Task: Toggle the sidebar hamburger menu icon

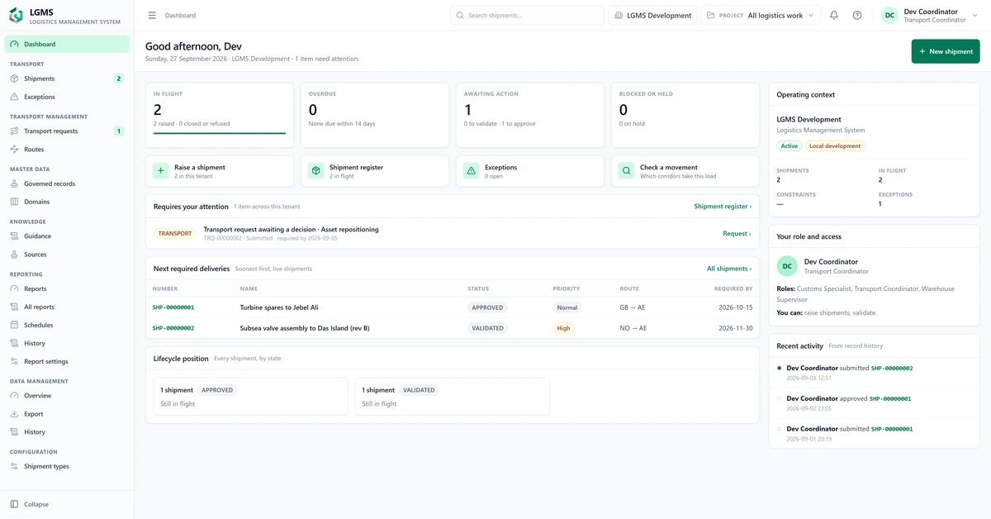Action: [x=152, y=15]
